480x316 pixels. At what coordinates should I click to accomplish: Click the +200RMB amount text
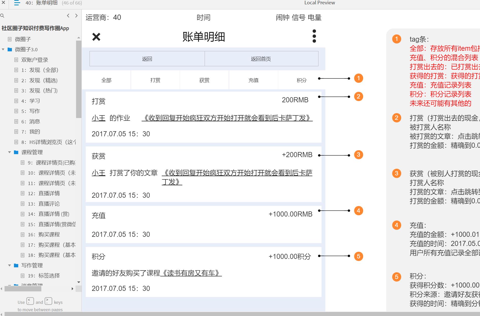(x=297, y=155)
